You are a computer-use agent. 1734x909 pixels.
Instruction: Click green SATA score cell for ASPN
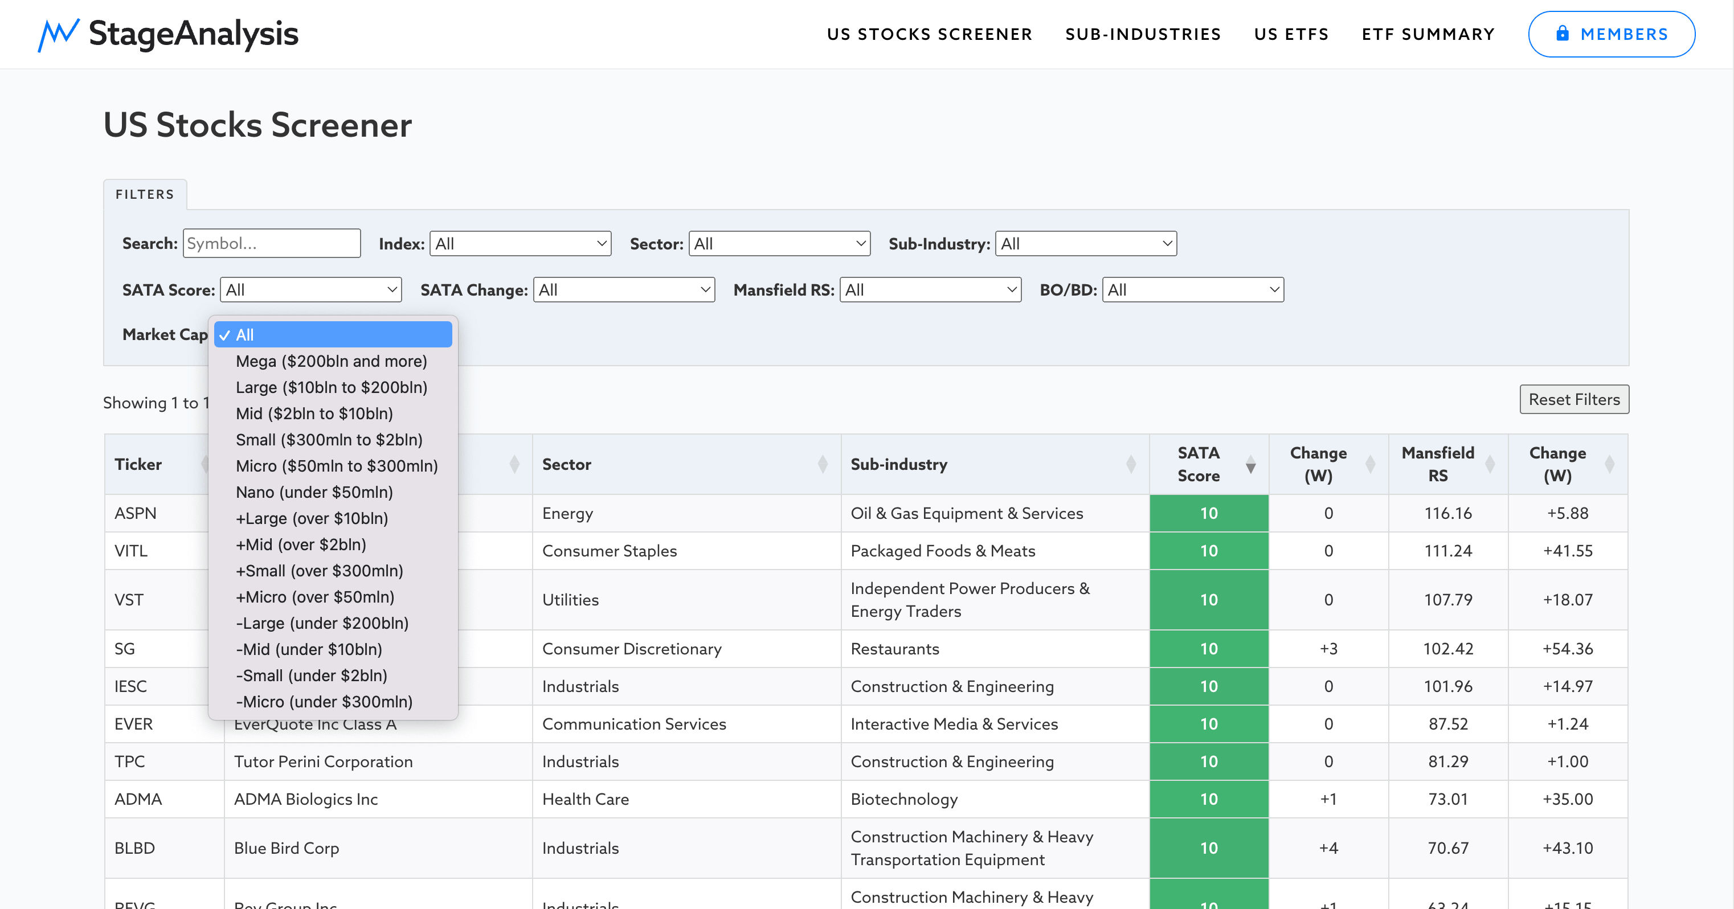(1209, 513)
